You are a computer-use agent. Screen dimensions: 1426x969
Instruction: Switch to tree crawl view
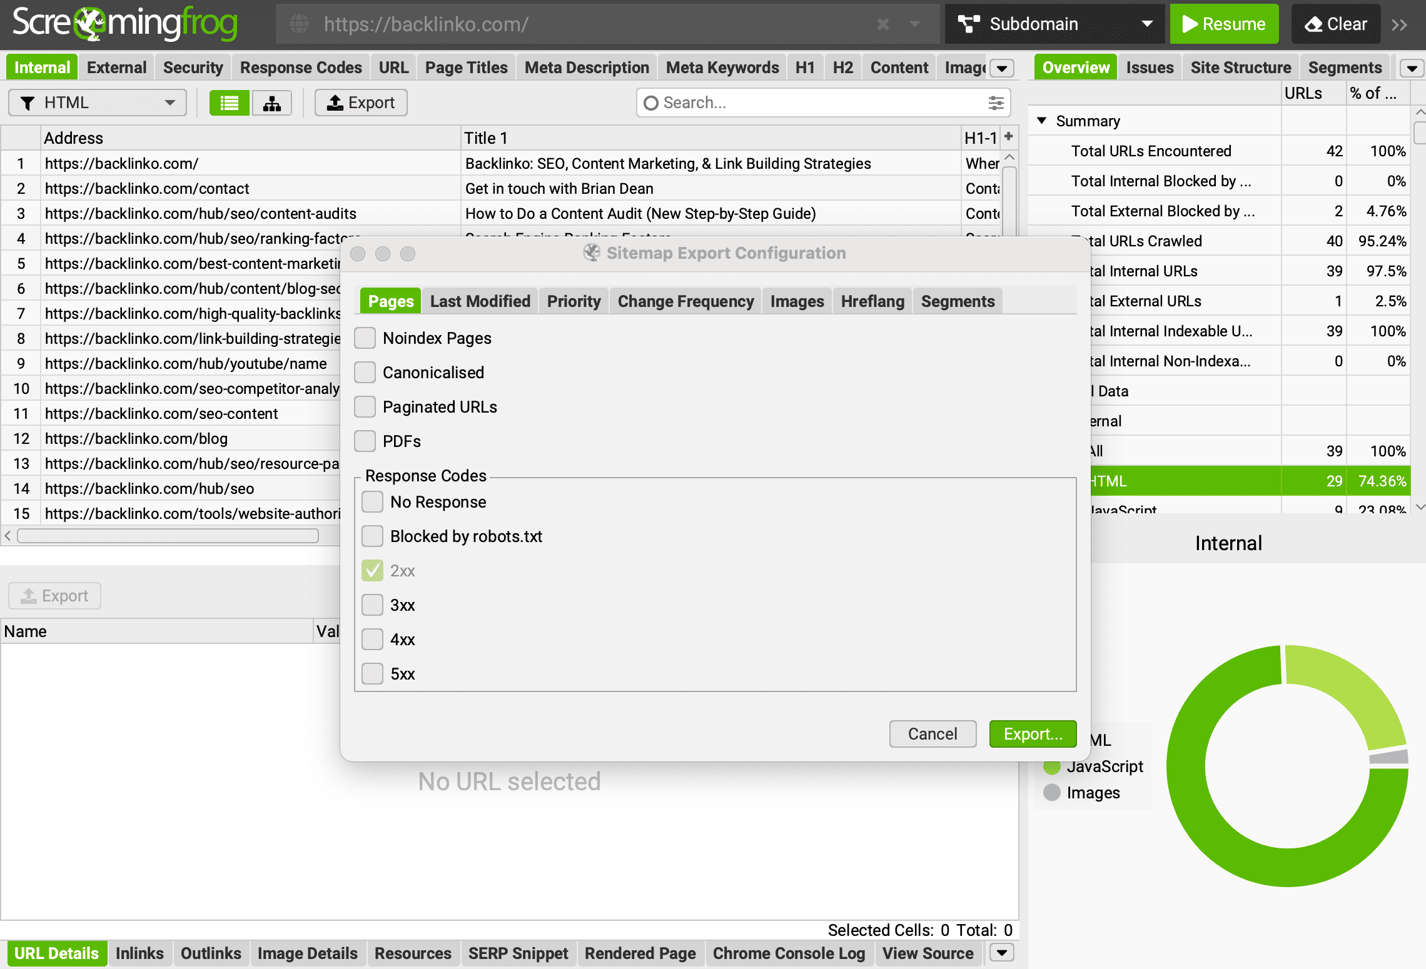pyautogui.click(x=271, y=103)
